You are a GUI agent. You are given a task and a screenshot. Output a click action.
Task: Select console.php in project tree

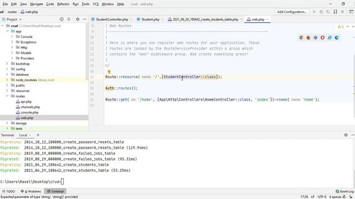(29, 112)
